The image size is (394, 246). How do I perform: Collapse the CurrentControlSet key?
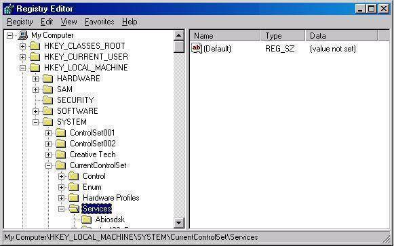pyautogui.click(x=48, y=165)
